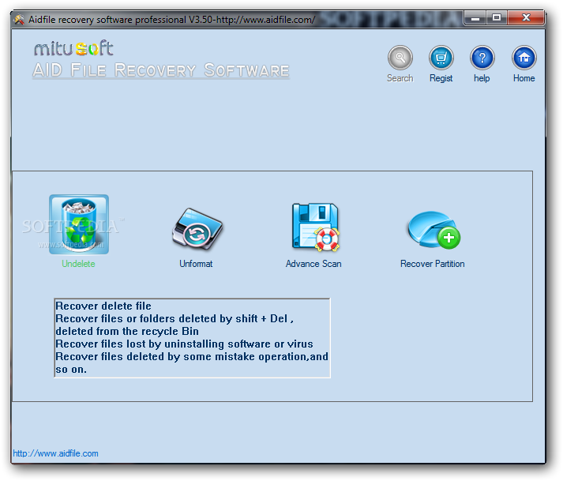Click the Undelete recycle bin icon
Screen dimensions: 563x481
click(79, 224)
